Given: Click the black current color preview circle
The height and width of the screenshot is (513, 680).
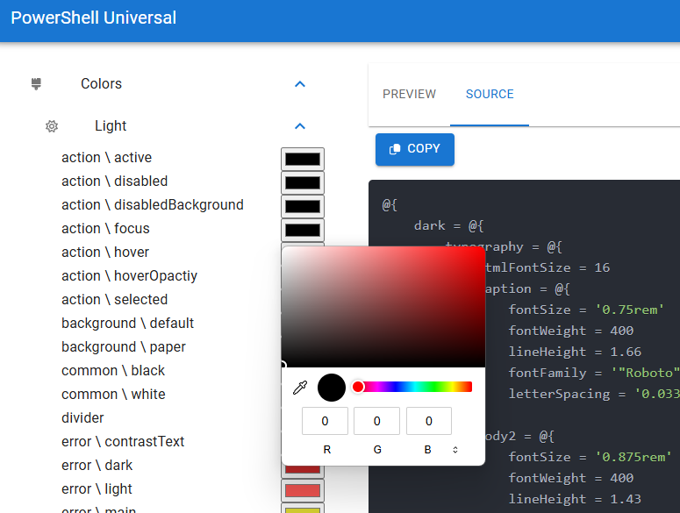Looking at the screenshot, I should [x=332, y=388].
